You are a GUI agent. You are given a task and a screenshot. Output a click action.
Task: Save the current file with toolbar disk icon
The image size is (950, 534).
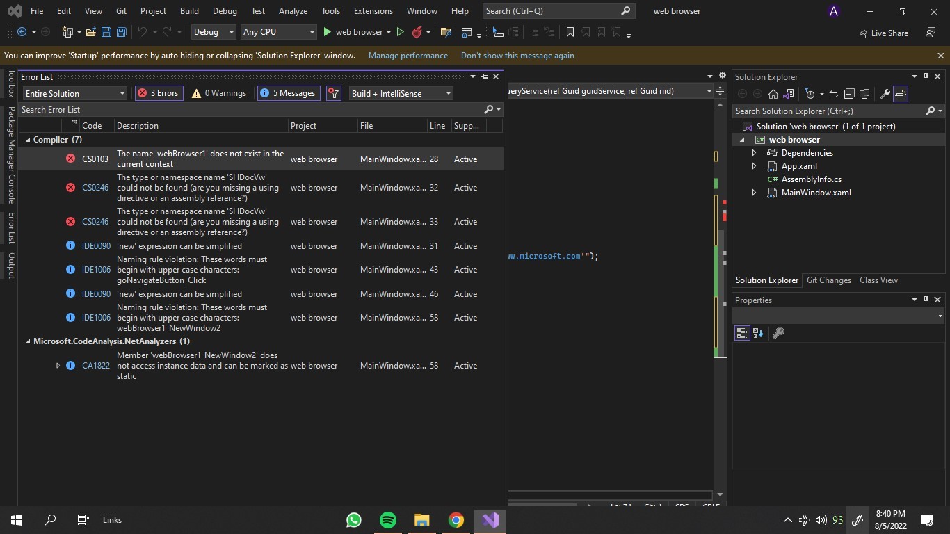(106, 32)
